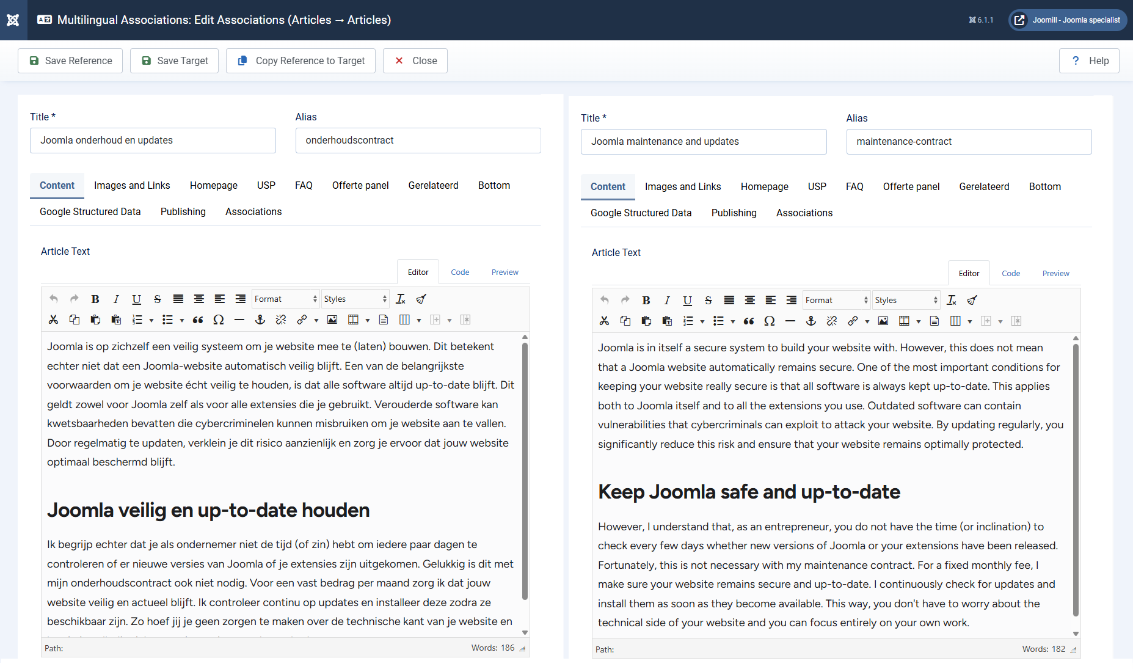Click left editor vertical scrollbar
1133x669 pixels.
point(525,470)
